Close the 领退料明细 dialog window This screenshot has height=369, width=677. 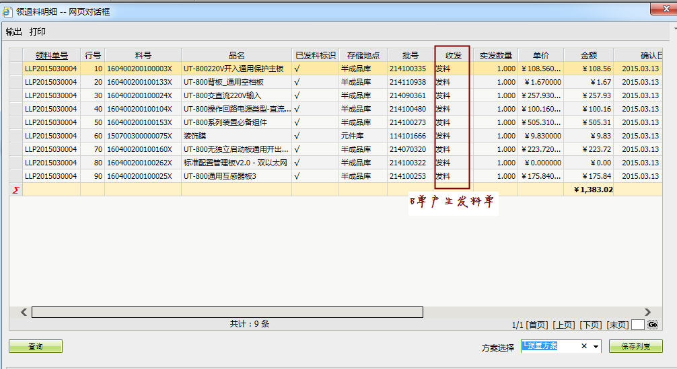(x=664, y=9)
